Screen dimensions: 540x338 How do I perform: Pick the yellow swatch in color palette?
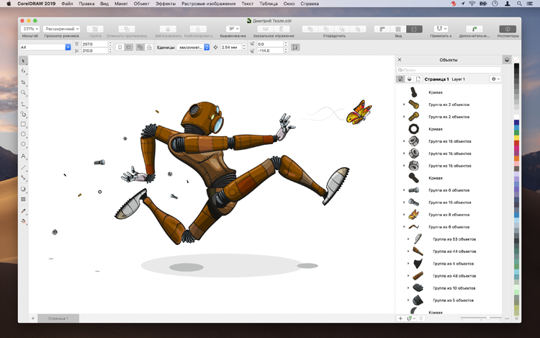coord(516,138)
